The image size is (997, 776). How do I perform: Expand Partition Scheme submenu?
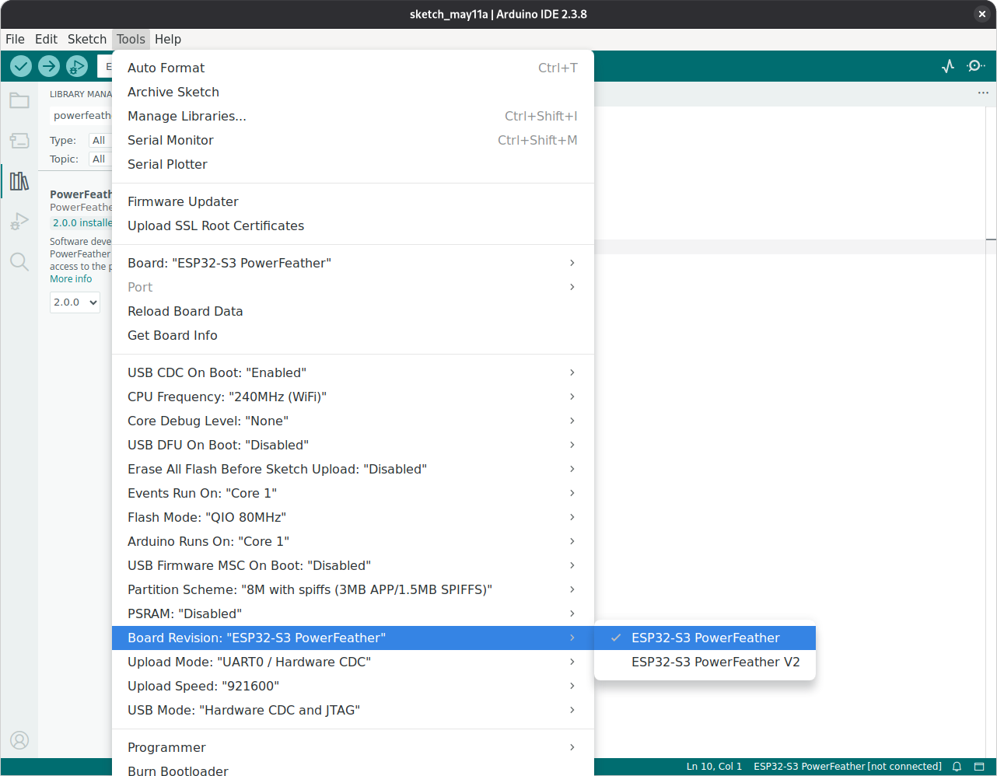pos(353,589)
